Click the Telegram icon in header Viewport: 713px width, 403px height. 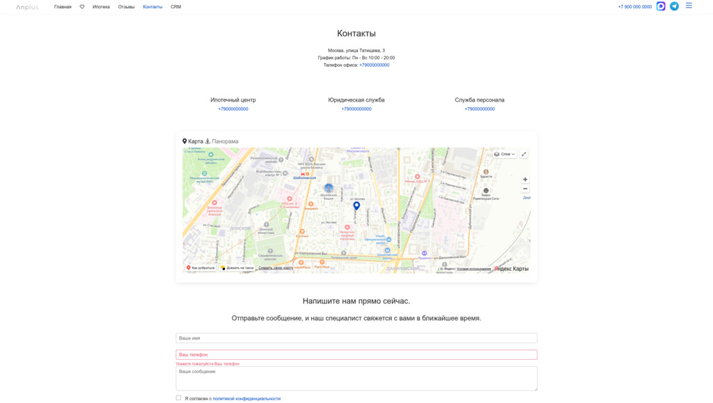tap(674, 6)
